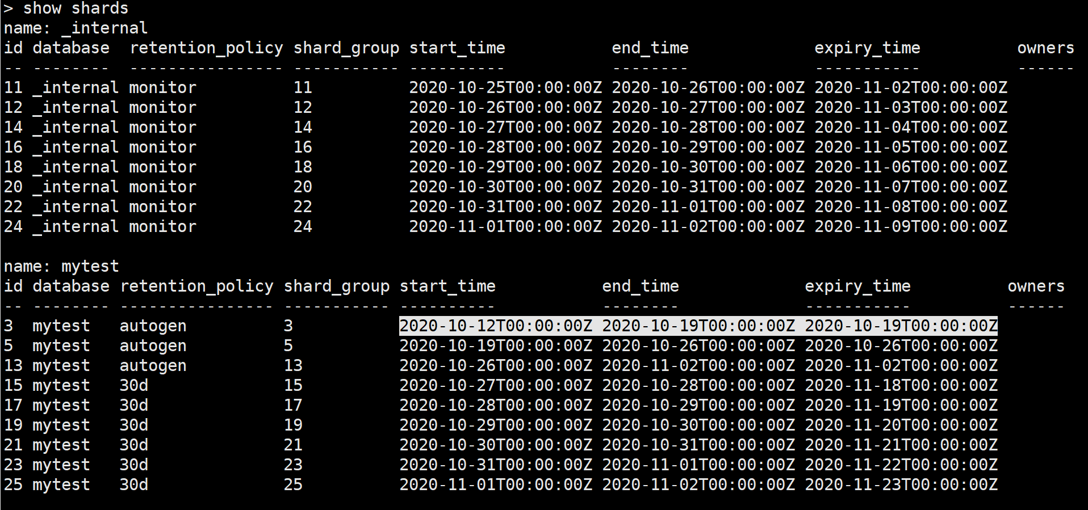Click expiry time 2020-11-20T00:00:00Z in row 19
This screenshot has height=510, width=1088.
(x=901, y=425)
